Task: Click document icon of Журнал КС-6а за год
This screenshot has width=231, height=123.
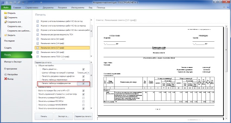Action: [38, 21]
